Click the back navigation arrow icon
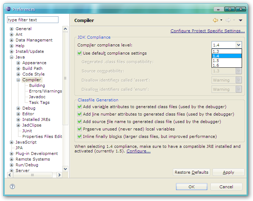Image resolution: width=253 pixels, height=201 pixels. point(215,20)
